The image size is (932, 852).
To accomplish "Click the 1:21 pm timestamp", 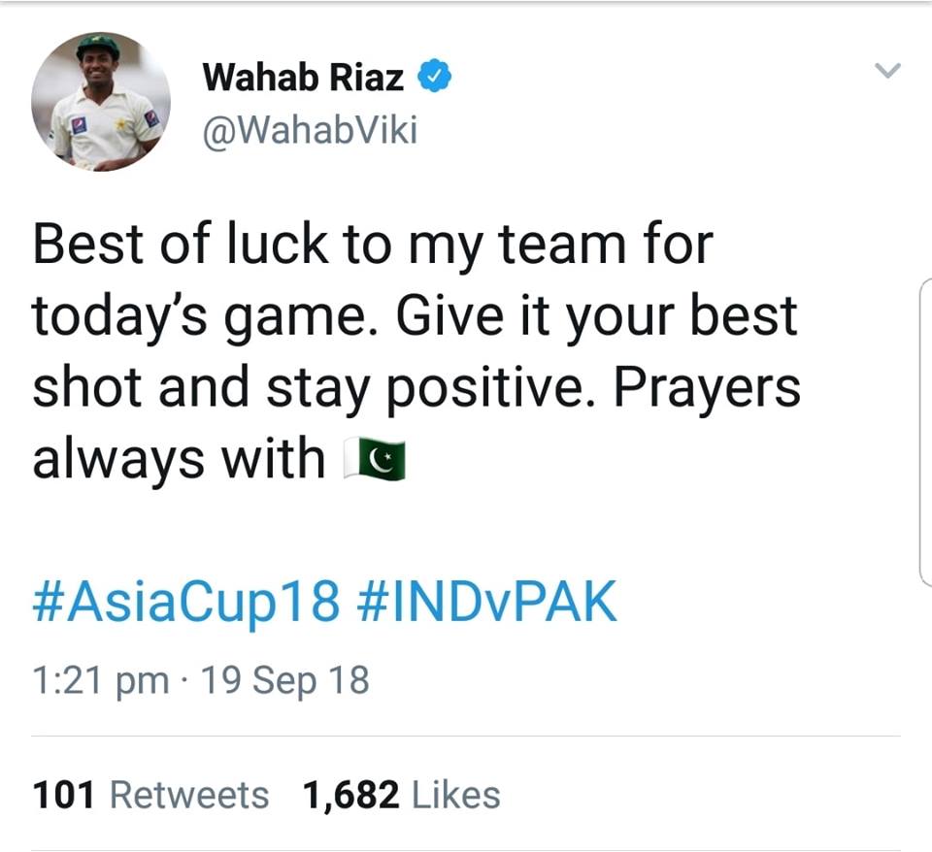I will [x=100, y=680].
